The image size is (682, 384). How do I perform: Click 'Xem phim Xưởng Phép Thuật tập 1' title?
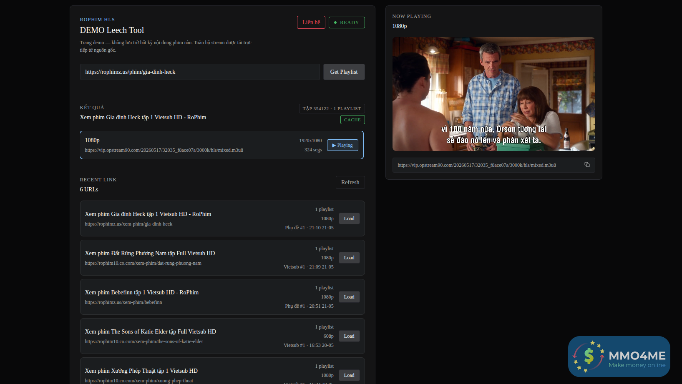[141, 371]
